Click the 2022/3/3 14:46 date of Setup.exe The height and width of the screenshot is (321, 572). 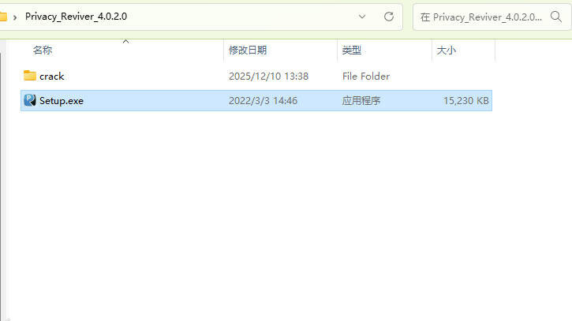pos(263,101)
